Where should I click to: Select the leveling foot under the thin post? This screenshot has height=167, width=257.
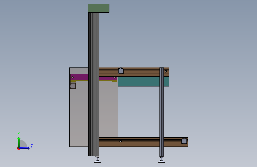162,160
